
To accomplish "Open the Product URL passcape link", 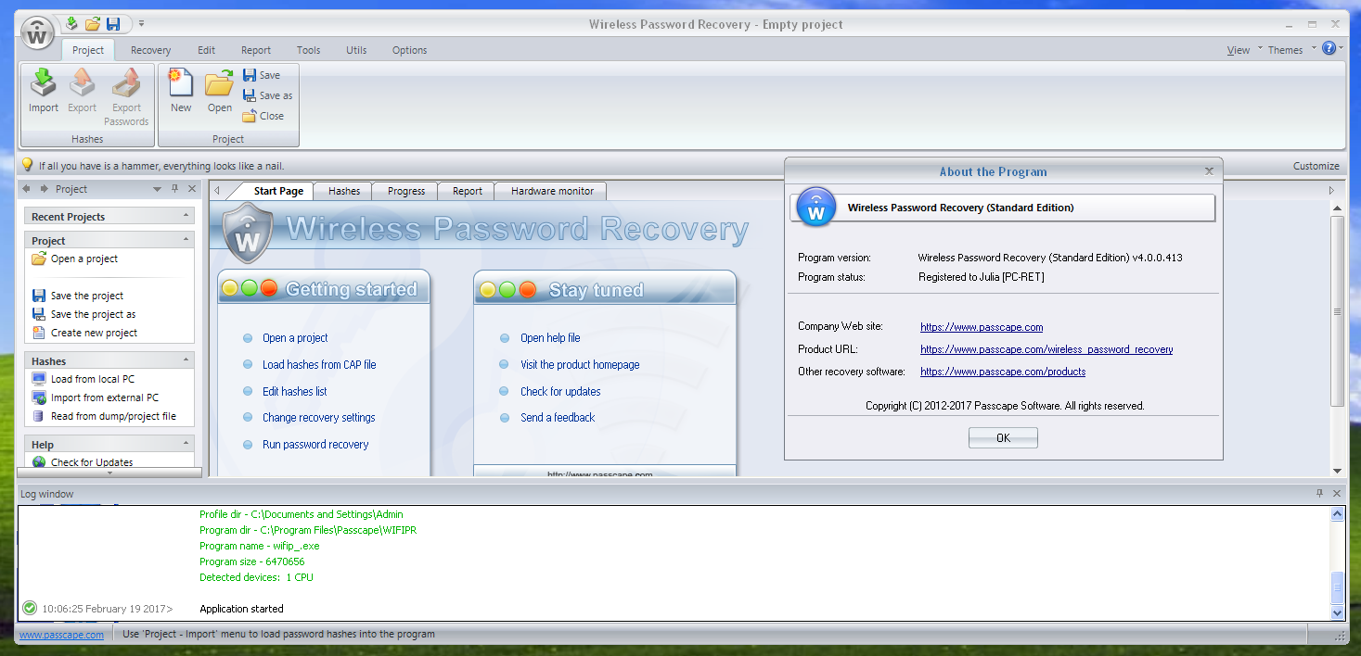I will pos(1046,349).
